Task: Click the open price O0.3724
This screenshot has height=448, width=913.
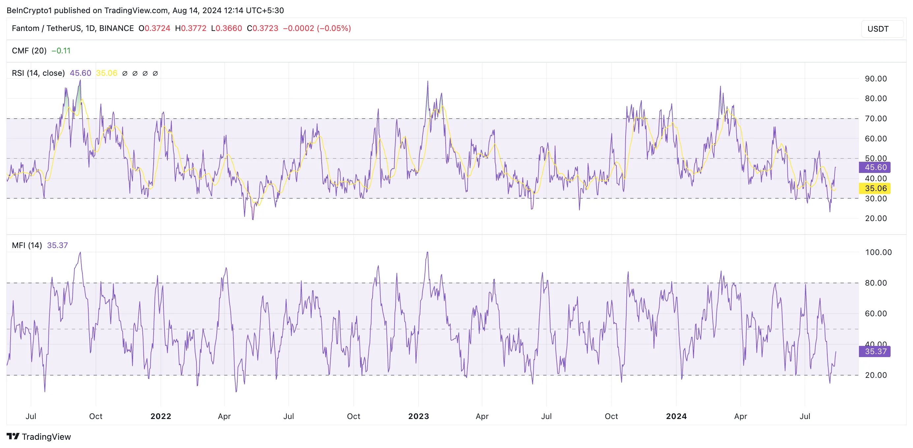Action: click(154, 28)
